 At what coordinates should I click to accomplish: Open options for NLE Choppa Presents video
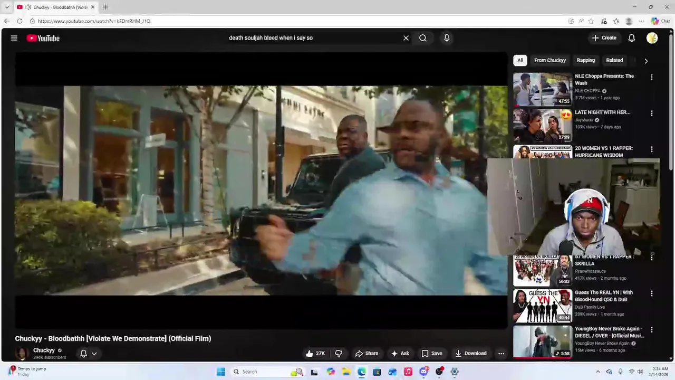pos(652,77)
